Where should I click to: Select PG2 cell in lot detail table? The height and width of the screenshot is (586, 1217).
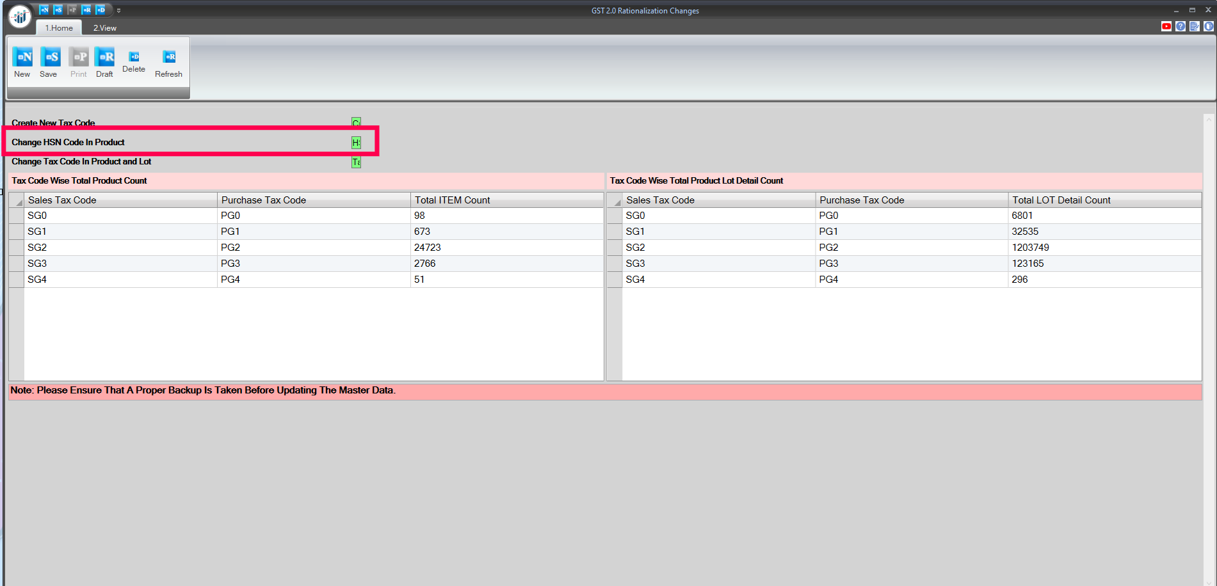tap(912, 248)
